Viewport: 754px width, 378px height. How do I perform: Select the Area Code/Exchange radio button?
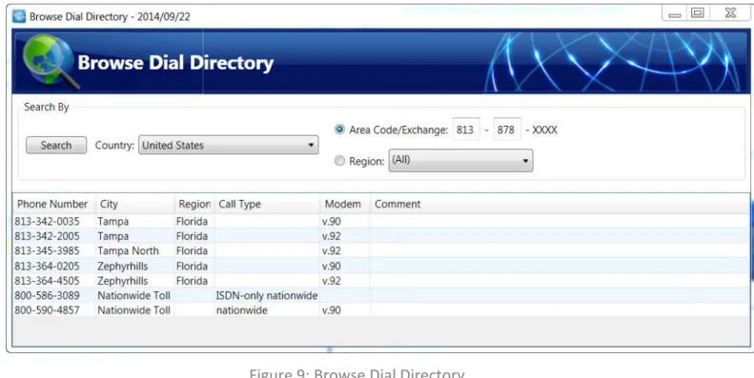click(339, 129)
